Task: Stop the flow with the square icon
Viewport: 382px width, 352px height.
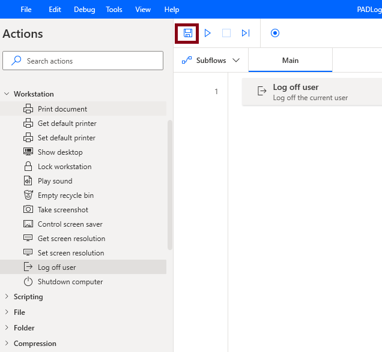Action: [226, 33]
